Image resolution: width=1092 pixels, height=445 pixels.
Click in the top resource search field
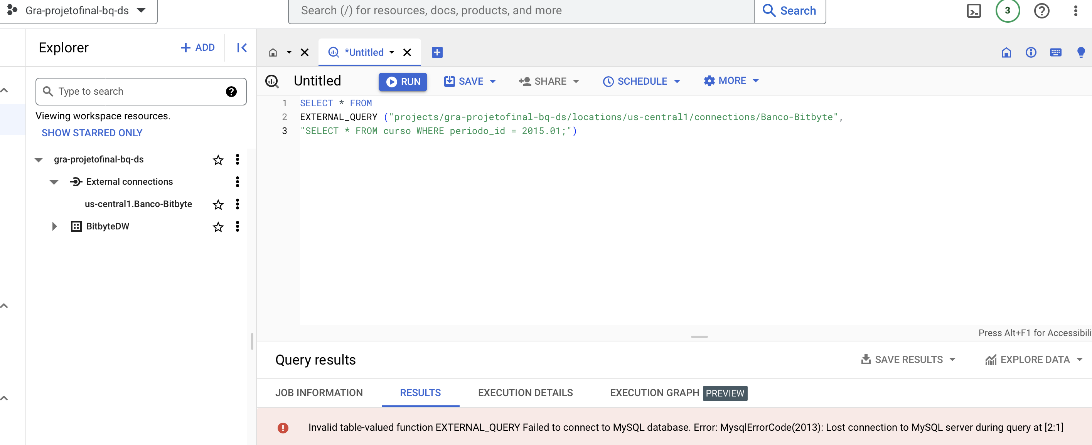point(521,10)
